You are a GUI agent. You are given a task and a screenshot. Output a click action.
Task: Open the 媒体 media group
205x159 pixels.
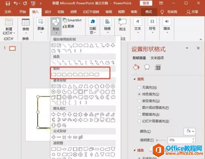pos(167,26)
